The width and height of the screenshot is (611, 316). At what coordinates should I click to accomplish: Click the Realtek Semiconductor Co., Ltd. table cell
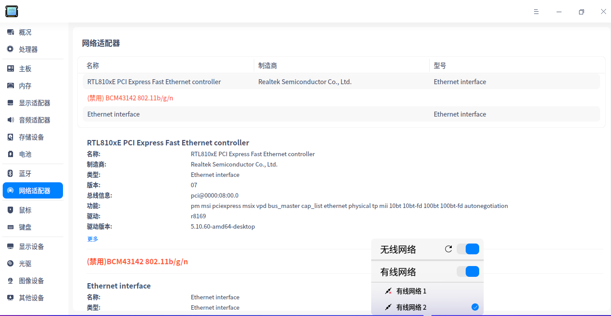305,82
